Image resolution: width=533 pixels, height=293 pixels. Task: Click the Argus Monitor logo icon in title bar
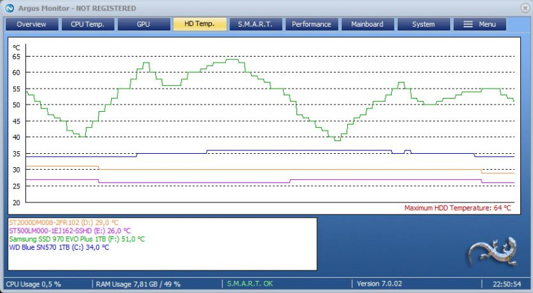[10, 8]
